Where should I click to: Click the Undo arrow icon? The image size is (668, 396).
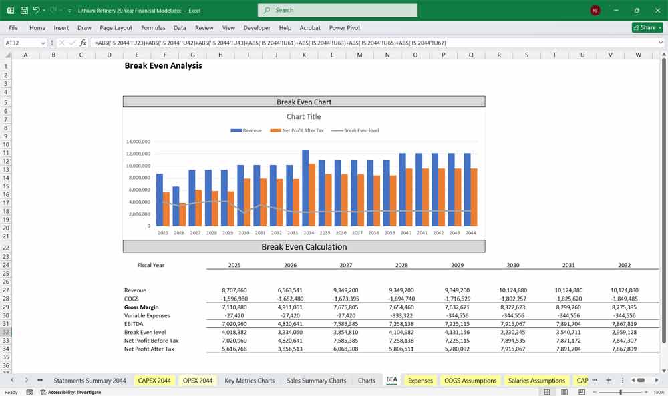(37, 11)
